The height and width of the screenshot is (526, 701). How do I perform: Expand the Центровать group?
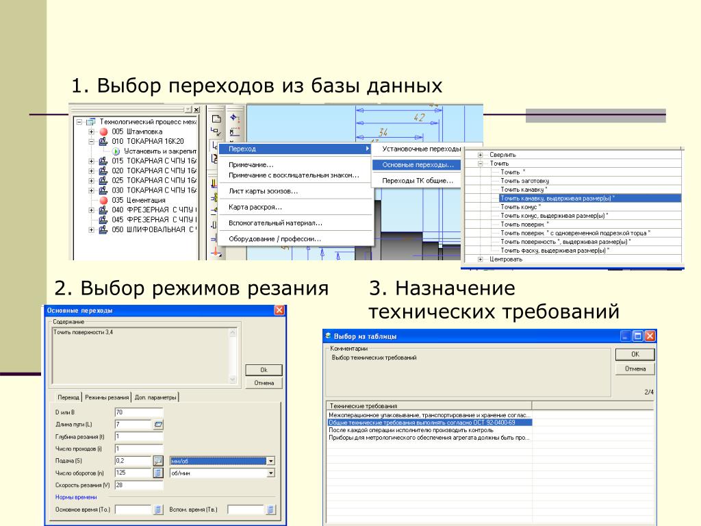[x=481, y=260]
